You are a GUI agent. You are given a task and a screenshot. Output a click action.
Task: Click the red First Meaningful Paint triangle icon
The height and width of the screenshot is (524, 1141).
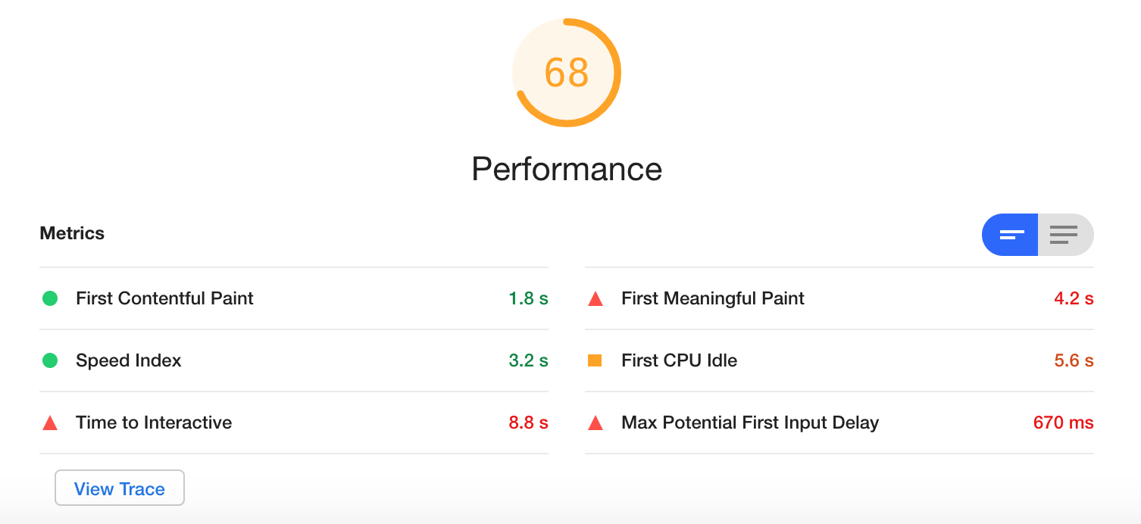(596, 298)
